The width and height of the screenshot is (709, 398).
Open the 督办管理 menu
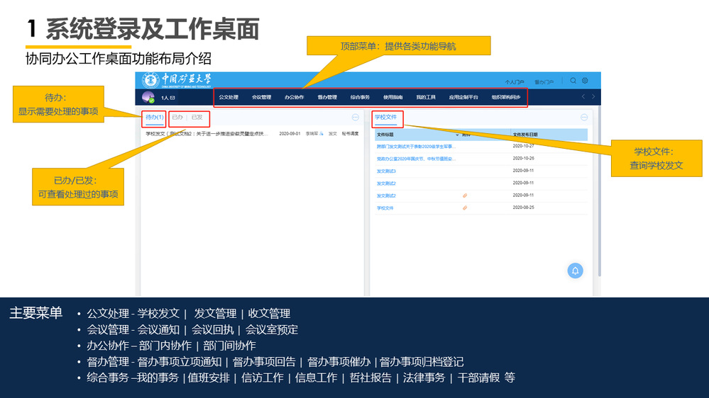(327, 97)
